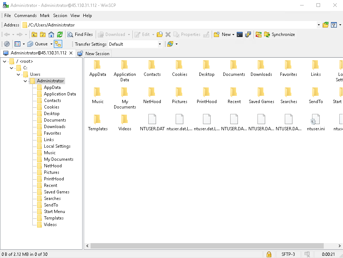The image size is (343, 258).
Task: Go to the parent directory icon
Action: (35, 34)
